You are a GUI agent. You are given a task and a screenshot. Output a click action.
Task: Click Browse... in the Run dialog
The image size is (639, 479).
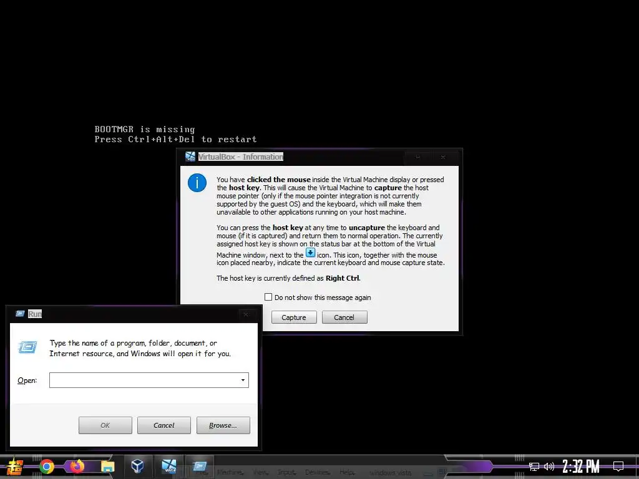click(223, 425)
